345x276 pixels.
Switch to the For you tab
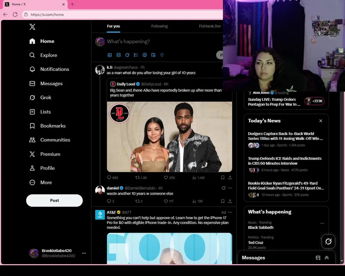pyautogui.click(x=113, y=26)
